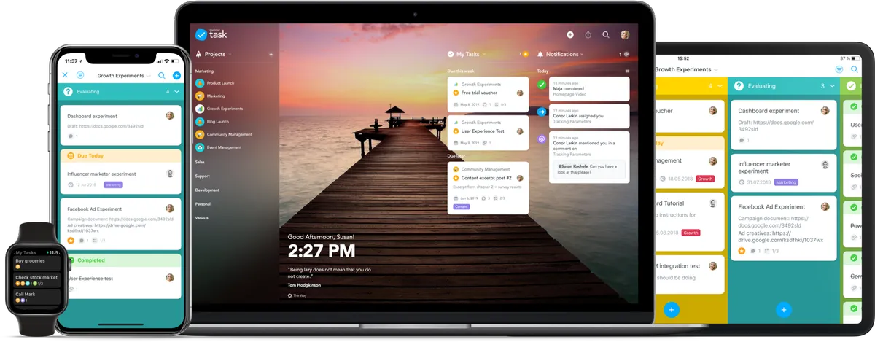Viewport: 875px width, 342px height.
Task: Add a task via yellow column plus button
Action: pyautogui.click(x=672, y=310)
